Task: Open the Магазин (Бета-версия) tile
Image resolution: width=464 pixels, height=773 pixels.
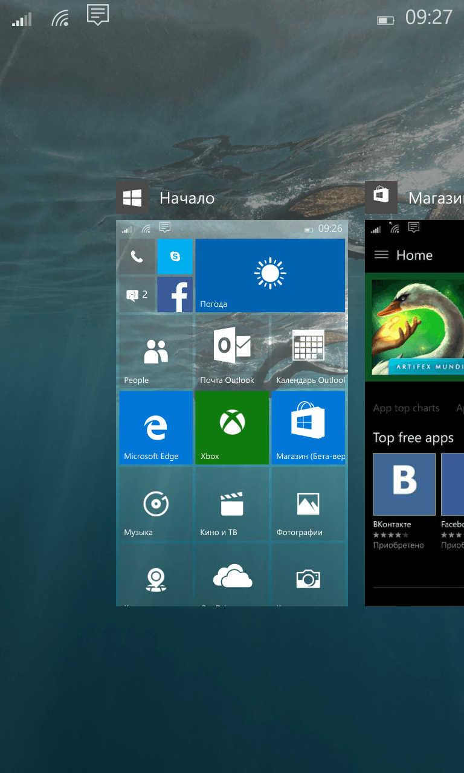Action: tap(308, 428)
